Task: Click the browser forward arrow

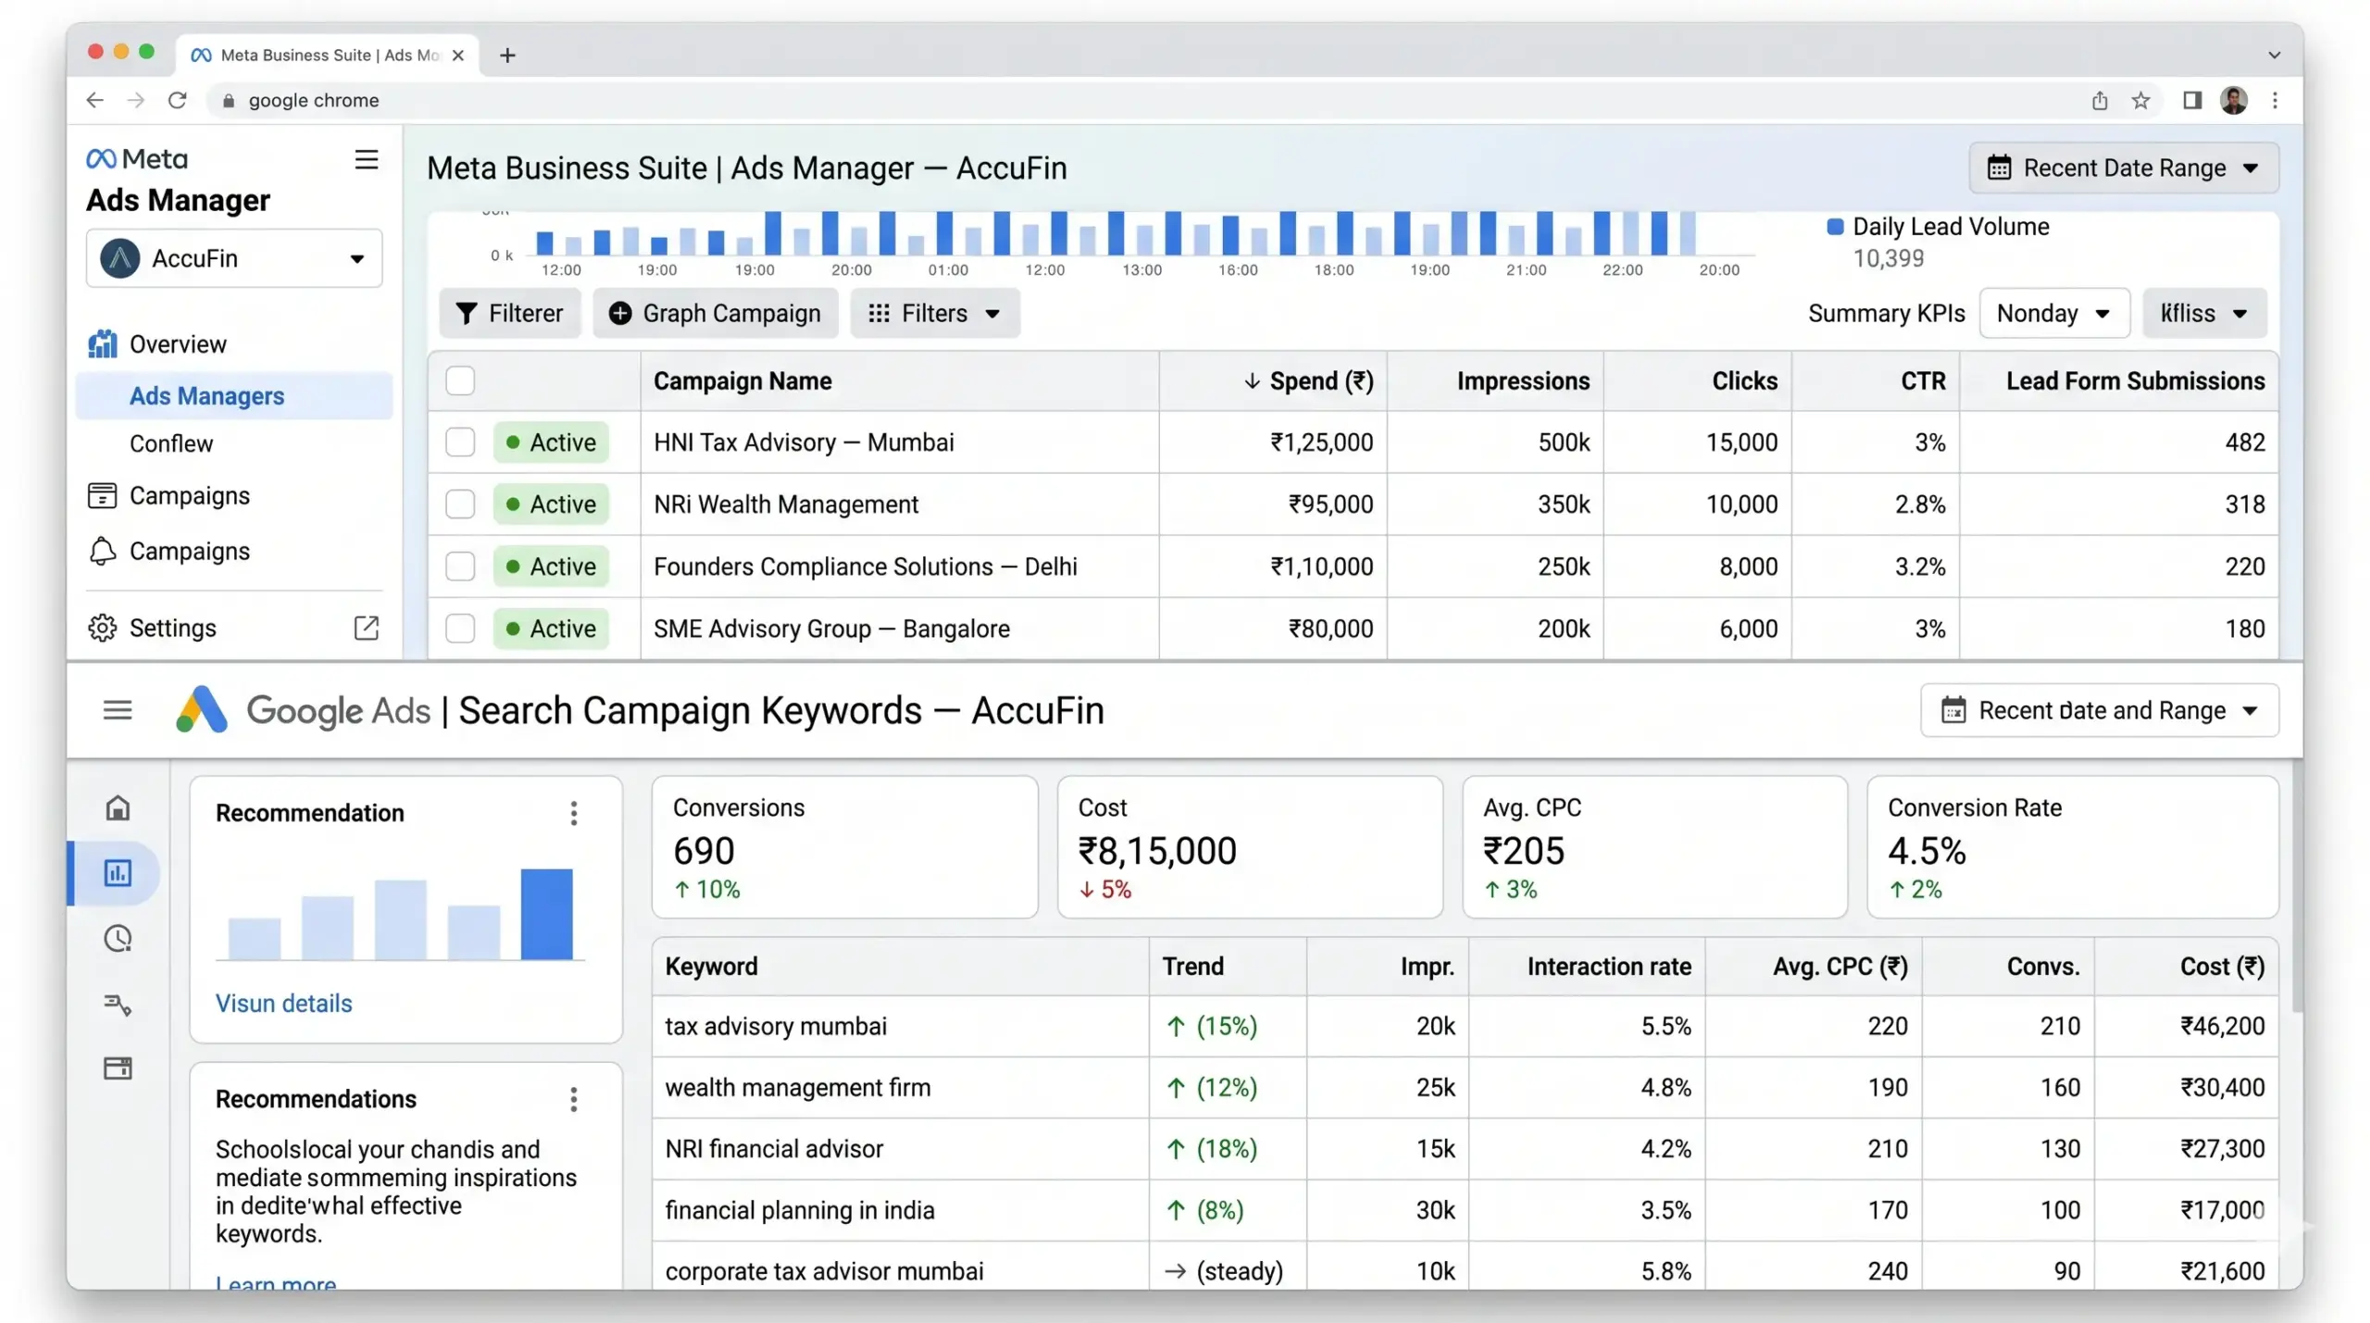Action: (136, 100)
